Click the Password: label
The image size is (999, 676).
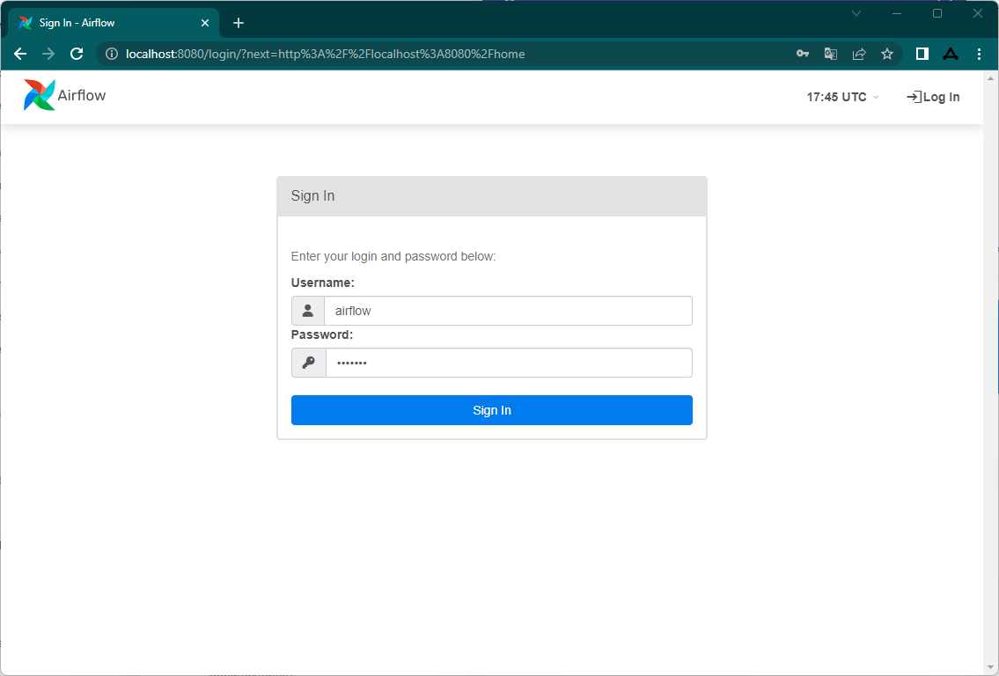tap(322, 335)
